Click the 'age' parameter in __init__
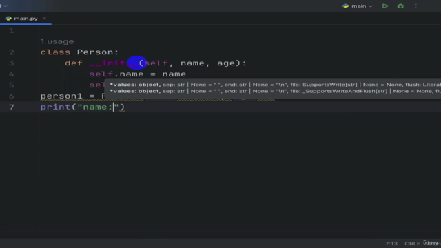Viewport: 441px width, 248px height. coord(226,63)
